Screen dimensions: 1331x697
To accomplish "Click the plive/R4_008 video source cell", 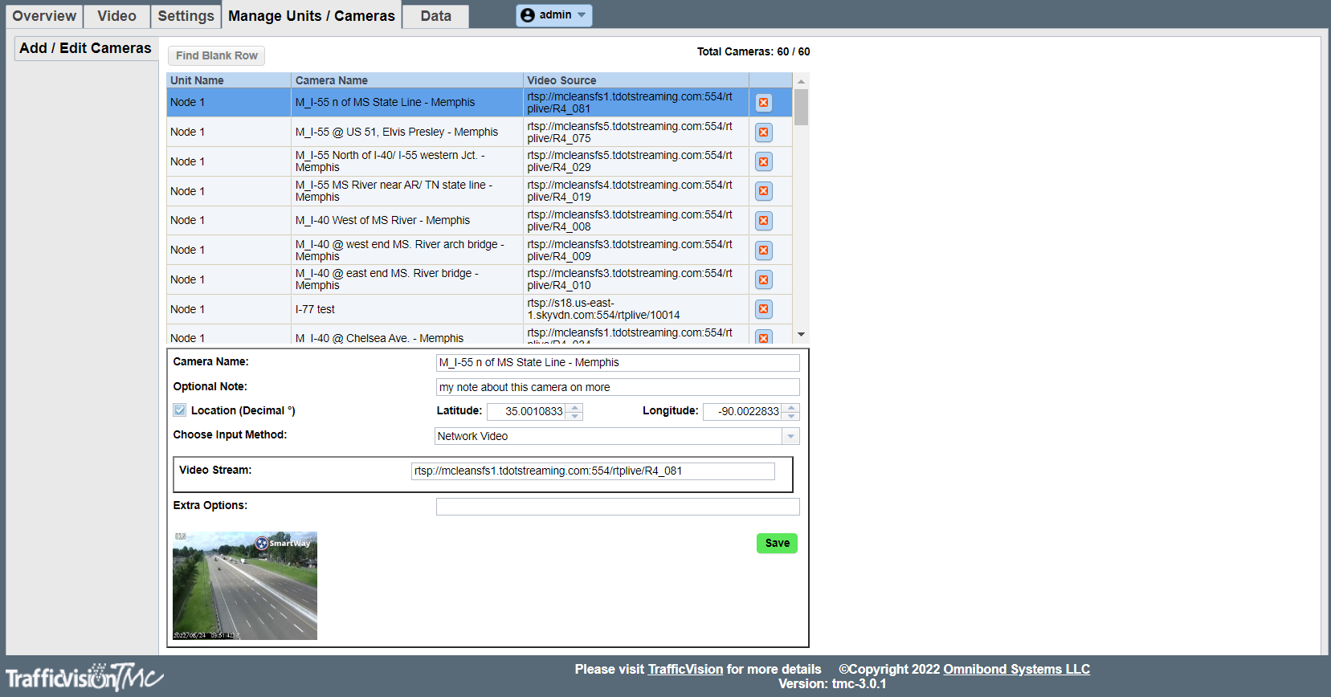I will tap(636, 220).
